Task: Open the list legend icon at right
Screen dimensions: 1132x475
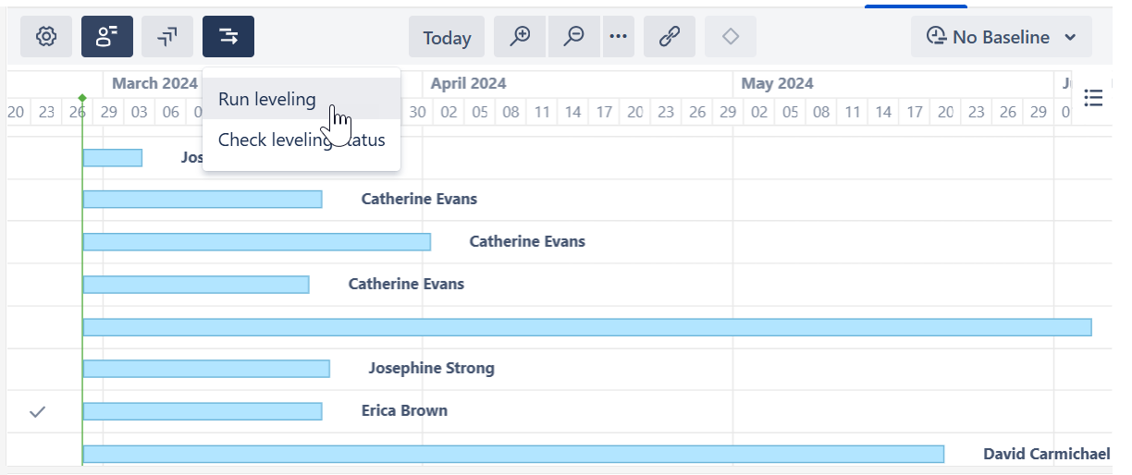Action: [1093, 98]
